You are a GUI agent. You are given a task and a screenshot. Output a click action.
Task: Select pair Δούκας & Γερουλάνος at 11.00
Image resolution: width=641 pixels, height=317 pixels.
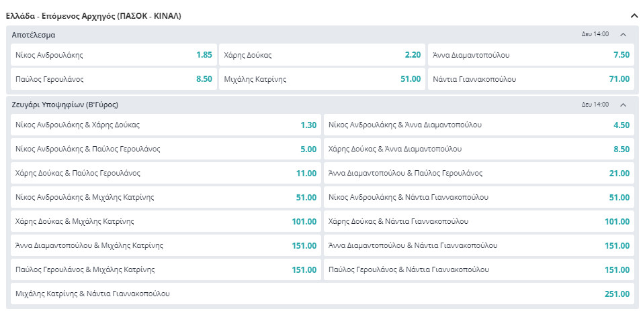coord(165,173)
